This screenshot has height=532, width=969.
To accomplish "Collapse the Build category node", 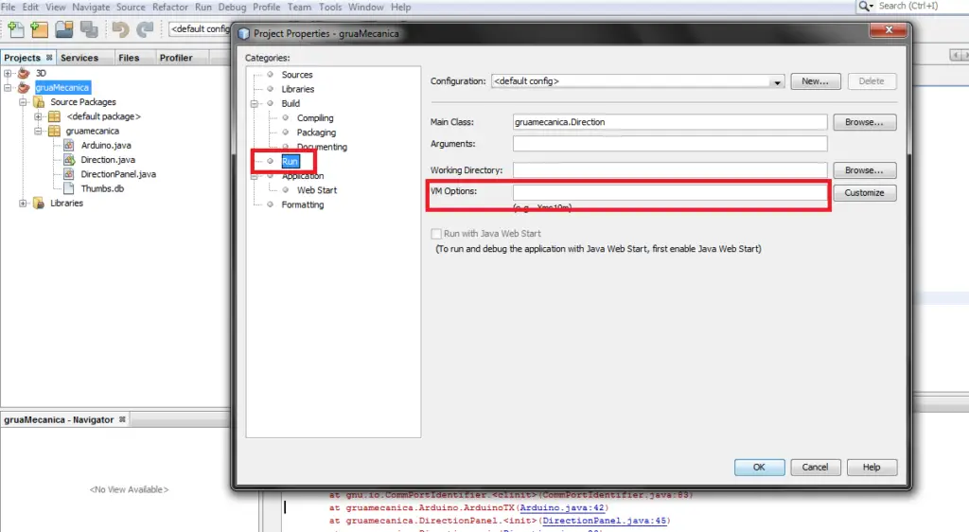I will coord(255,104).
